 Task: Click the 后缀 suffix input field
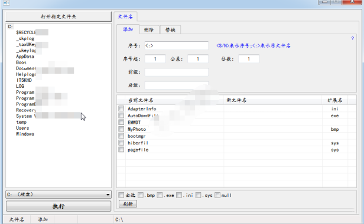click(177, 85)
